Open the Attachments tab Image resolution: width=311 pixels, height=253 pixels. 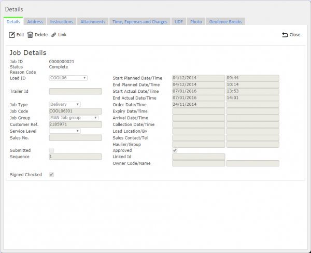(93, 22)
